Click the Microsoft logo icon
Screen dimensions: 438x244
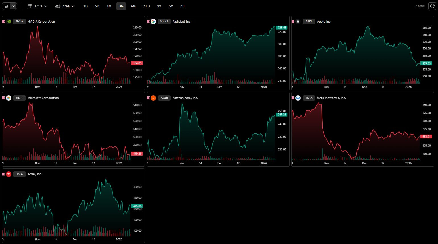point(9,98)
